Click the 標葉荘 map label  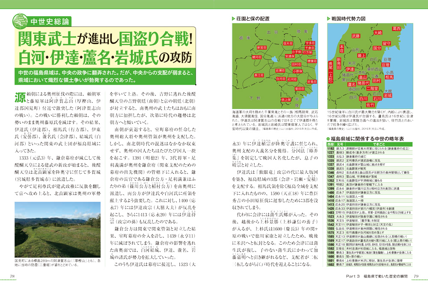coord(312,61)
